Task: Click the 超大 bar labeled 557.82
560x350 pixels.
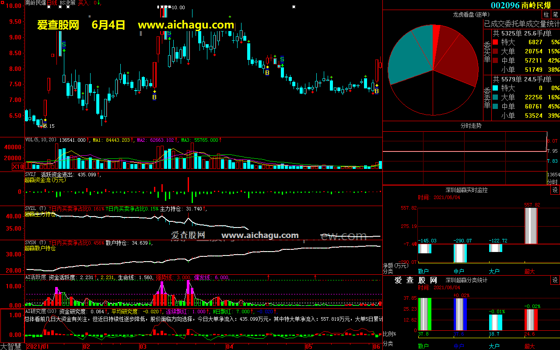Action: pos(531,226)
